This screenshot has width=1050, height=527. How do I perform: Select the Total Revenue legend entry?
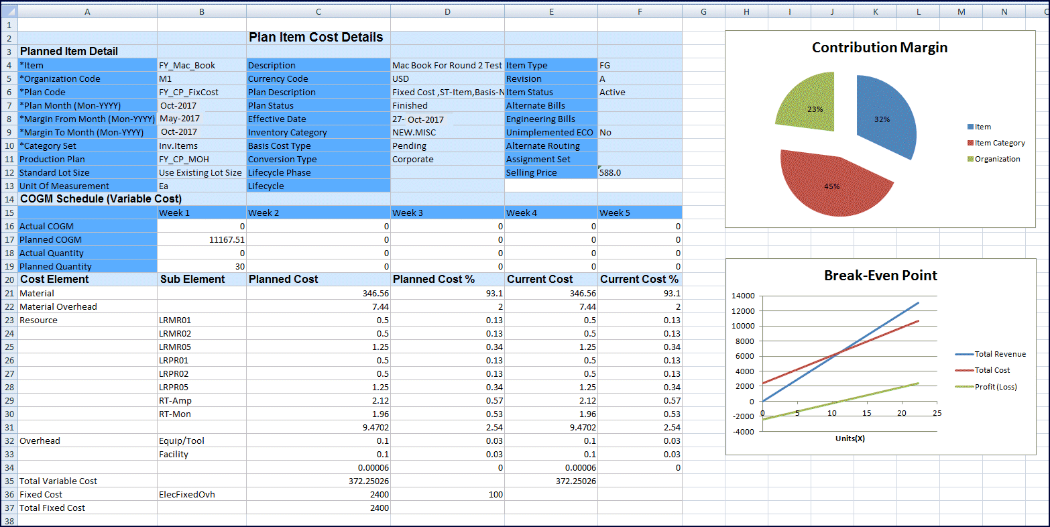991,354
